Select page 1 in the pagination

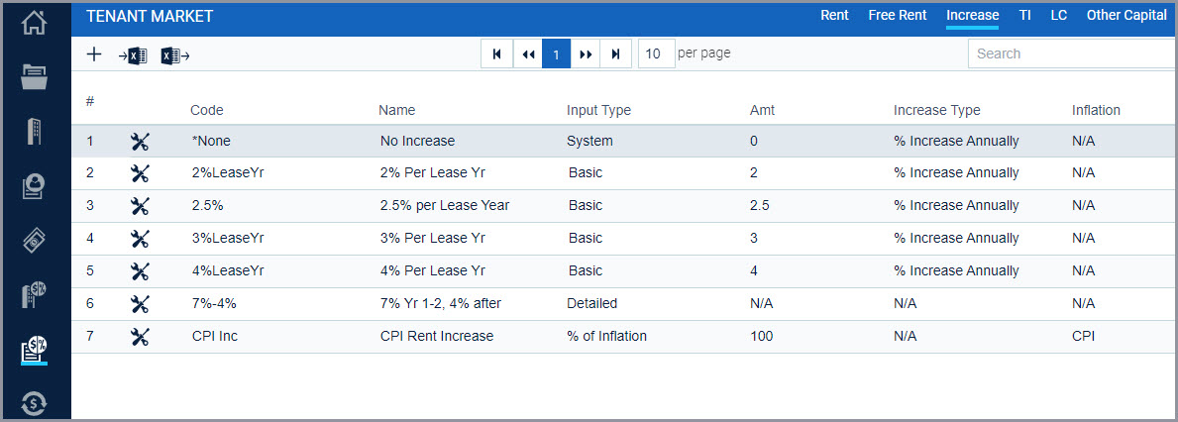[x=557, y=54]
